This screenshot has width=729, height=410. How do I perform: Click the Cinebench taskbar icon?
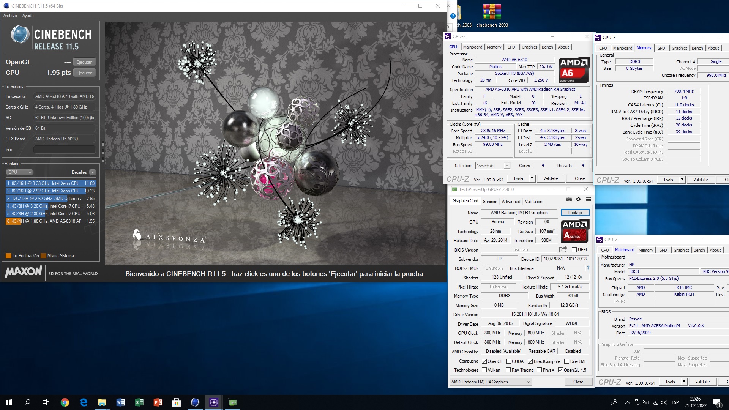click(195, 402)
